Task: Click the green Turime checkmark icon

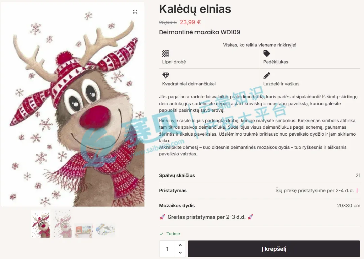Action: coord(162,234)
